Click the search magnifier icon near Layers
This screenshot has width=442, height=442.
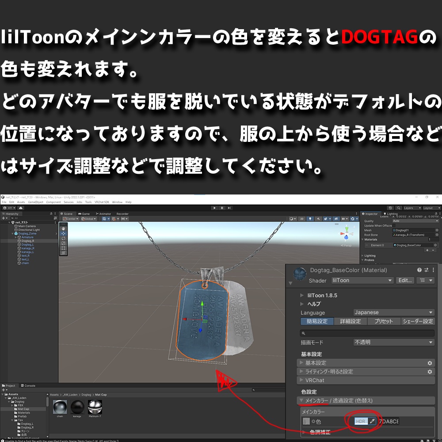coord(397,207)
